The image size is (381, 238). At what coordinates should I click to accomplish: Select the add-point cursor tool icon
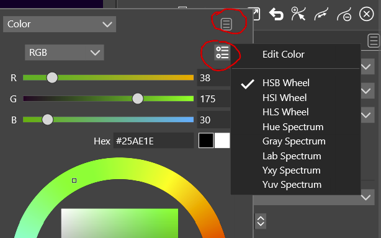point(298,14)
